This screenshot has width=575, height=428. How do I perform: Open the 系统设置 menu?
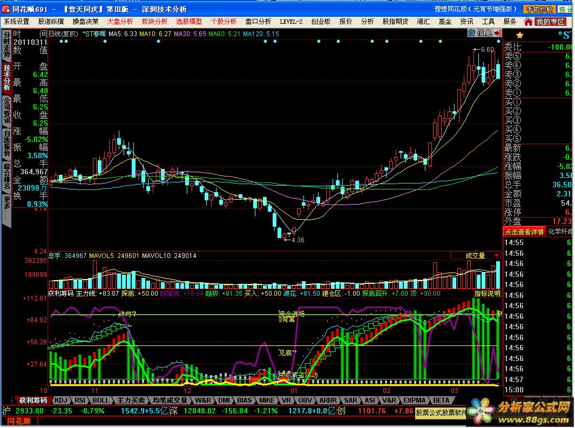[x=17, y=22]
